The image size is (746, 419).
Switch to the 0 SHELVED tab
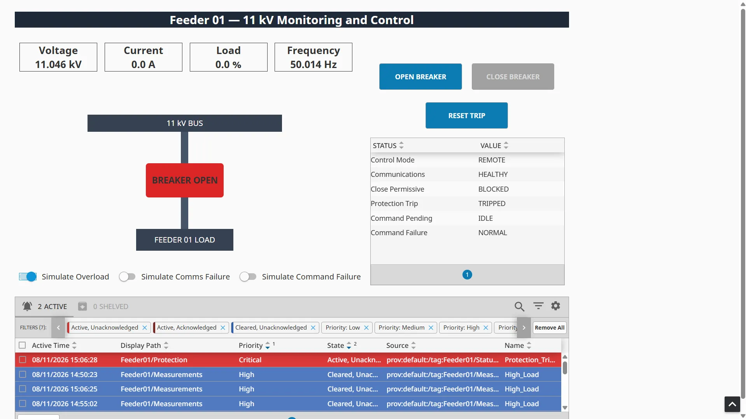click(x=103, y=307)
